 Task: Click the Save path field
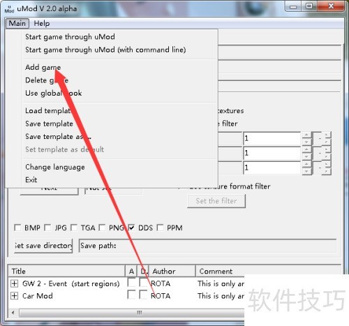208,246
